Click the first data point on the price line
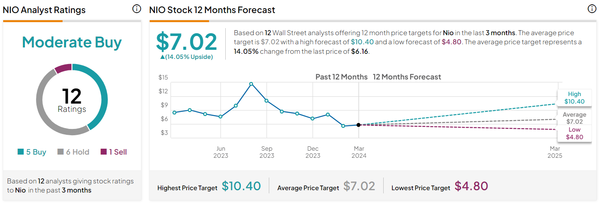603x206 pixels. (174, 112)
